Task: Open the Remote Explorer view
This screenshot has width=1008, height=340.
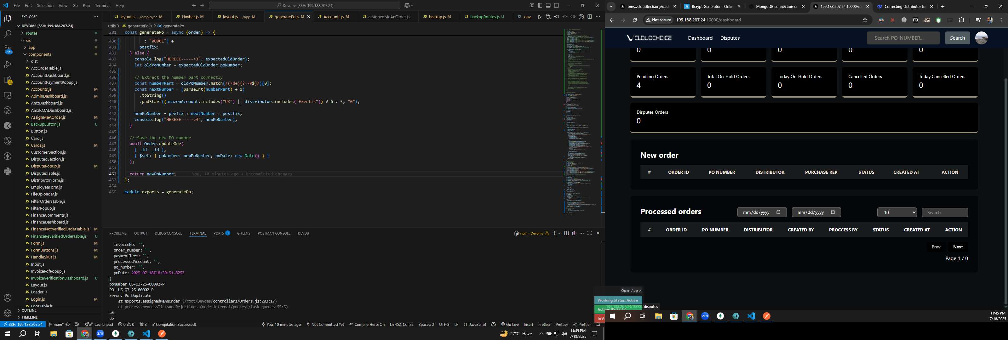Action: click(8, 95)
